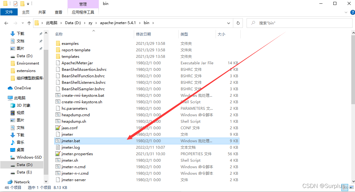Open the 文件 menu tab
The image size is (355, 192).
tap(9, 12)
